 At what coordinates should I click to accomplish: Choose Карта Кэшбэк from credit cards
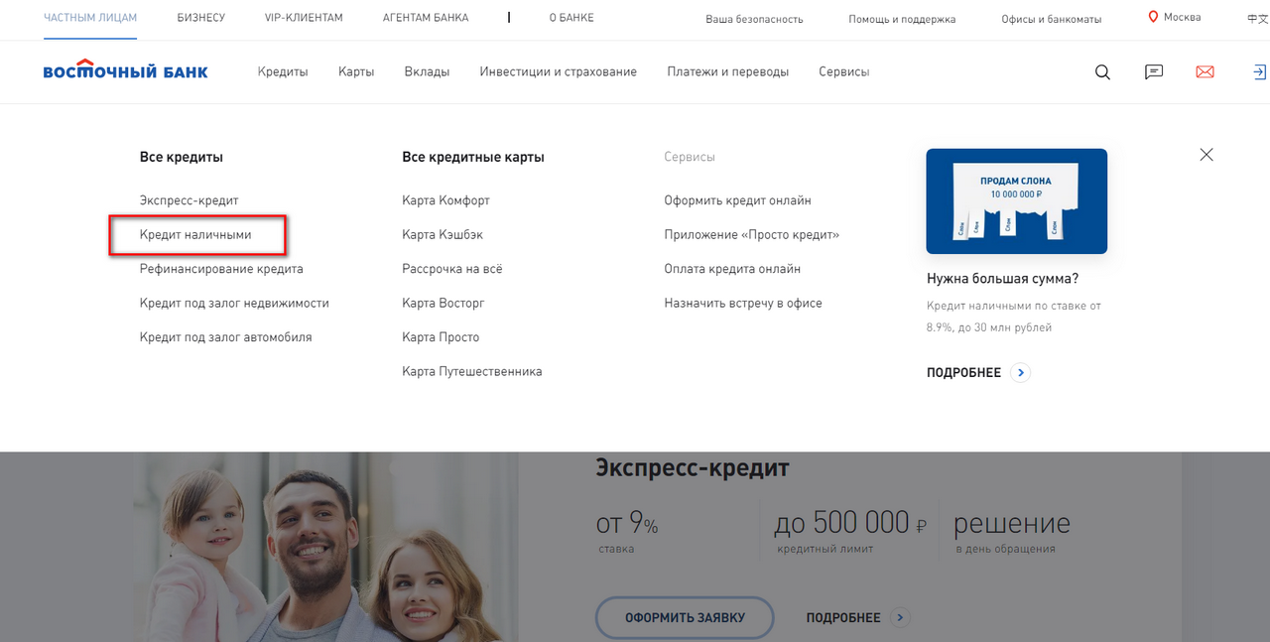pos(443,235)
